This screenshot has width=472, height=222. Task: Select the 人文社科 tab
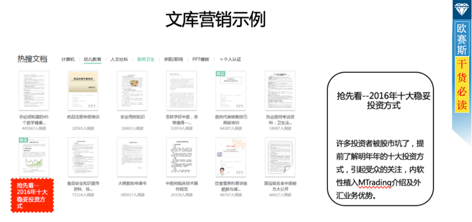tap(119, 59)
